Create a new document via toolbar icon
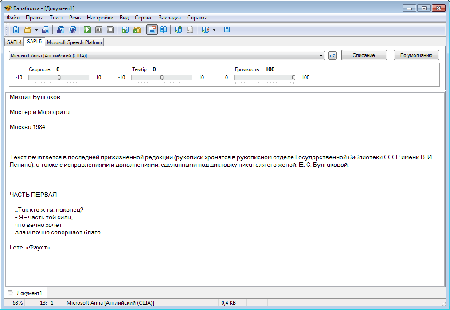The width and height of the screenshot is (450, 310). click(16, 30)
